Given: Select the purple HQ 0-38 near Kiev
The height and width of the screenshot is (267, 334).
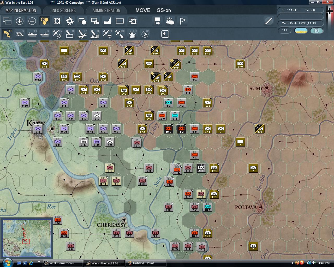Looking at the screenshot, I should coord(64,129).
